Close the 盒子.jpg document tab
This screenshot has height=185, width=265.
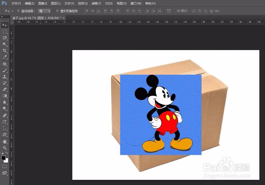[x=64, y=17]
